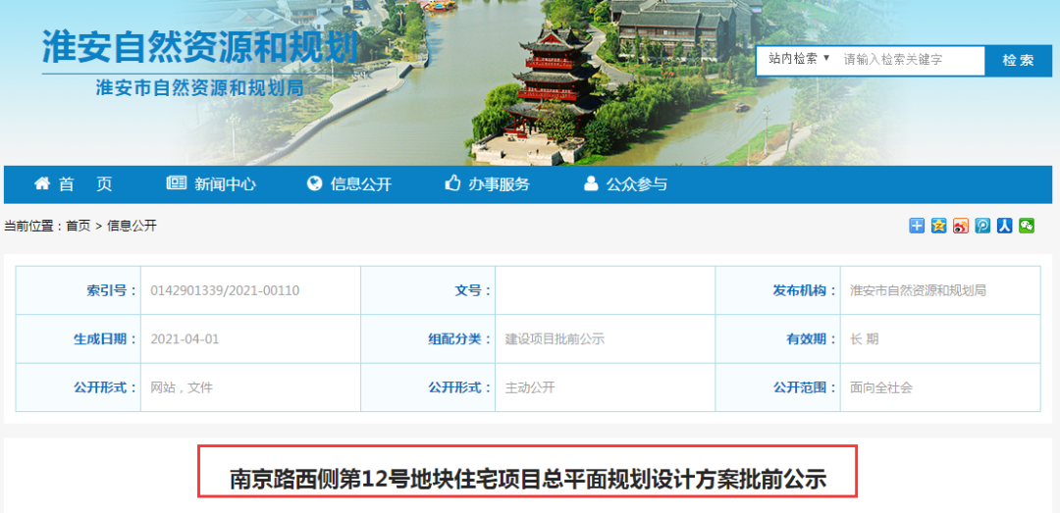The height and width of the screenshot is (513, 1060).
Task: Expand the 站内检索 search scope dropdown
Action: (x=799, y=59)
